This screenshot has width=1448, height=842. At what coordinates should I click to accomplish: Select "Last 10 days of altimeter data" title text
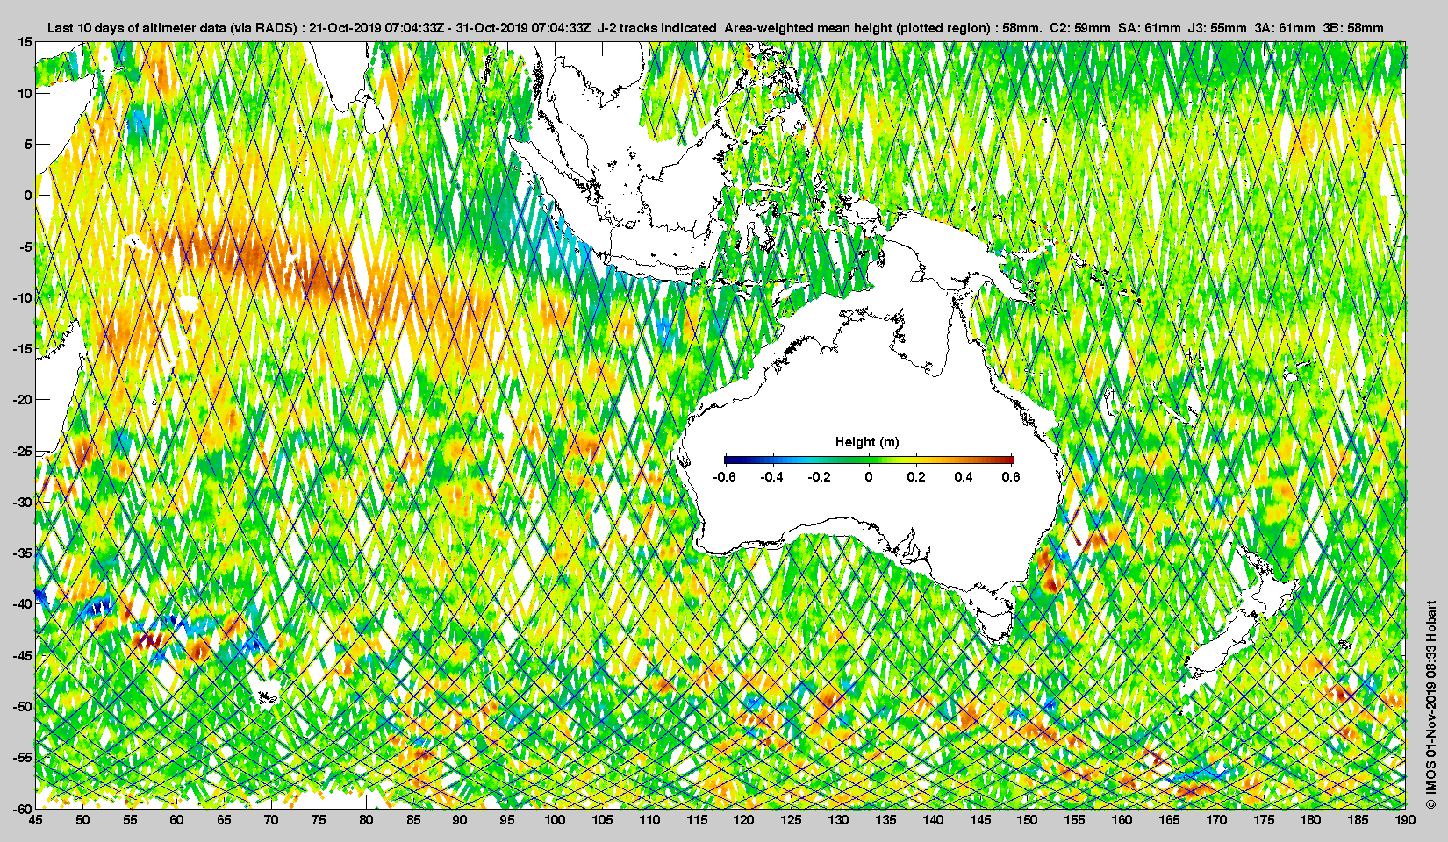136,28
